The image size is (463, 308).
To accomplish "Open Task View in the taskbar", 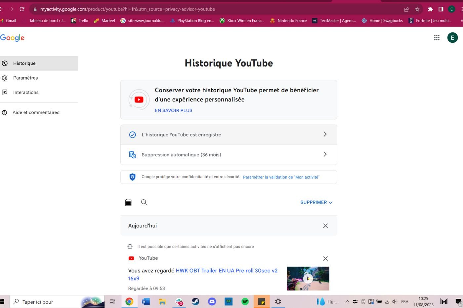I will [x=112, y=301].
